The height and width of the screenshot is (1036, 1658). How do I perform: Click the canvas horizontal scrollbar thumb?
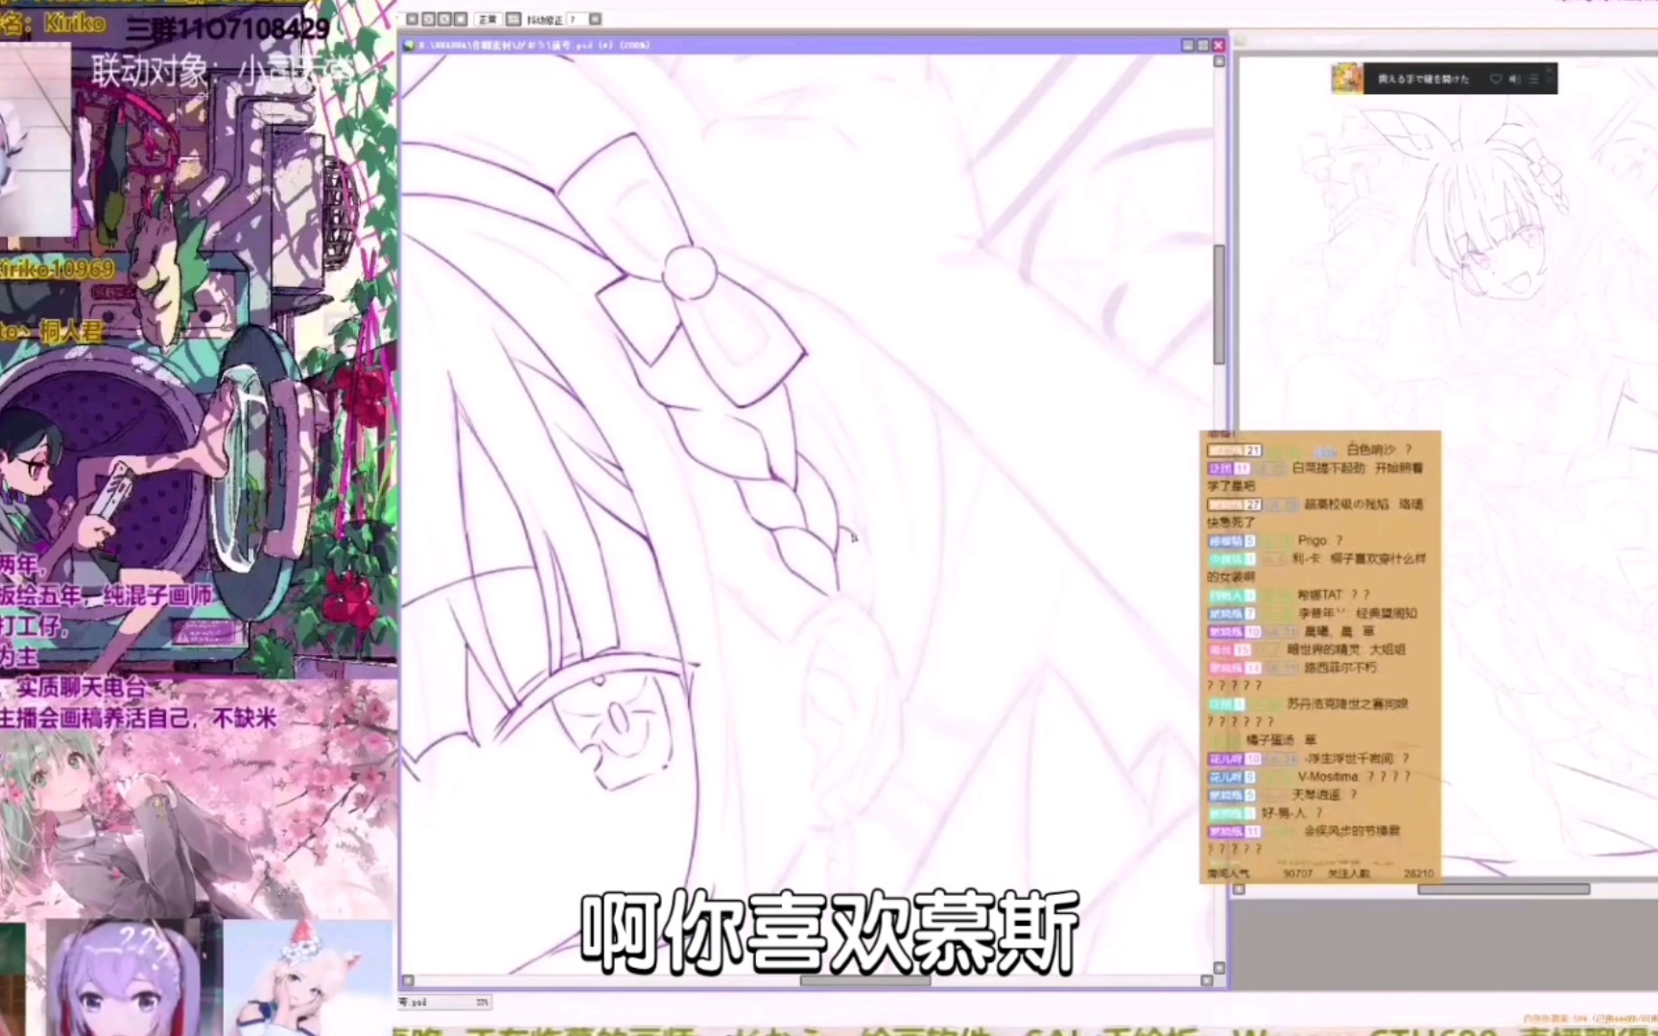[x=865, y=980]
